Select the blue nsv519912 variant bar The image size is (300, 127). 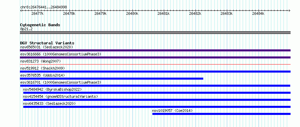[155, 72]
